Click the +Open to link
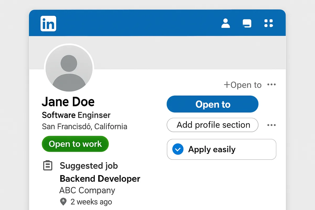 (243, 85)
